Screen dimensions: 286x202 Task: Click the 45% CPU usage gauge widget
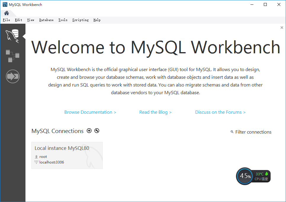click(245, 176)
